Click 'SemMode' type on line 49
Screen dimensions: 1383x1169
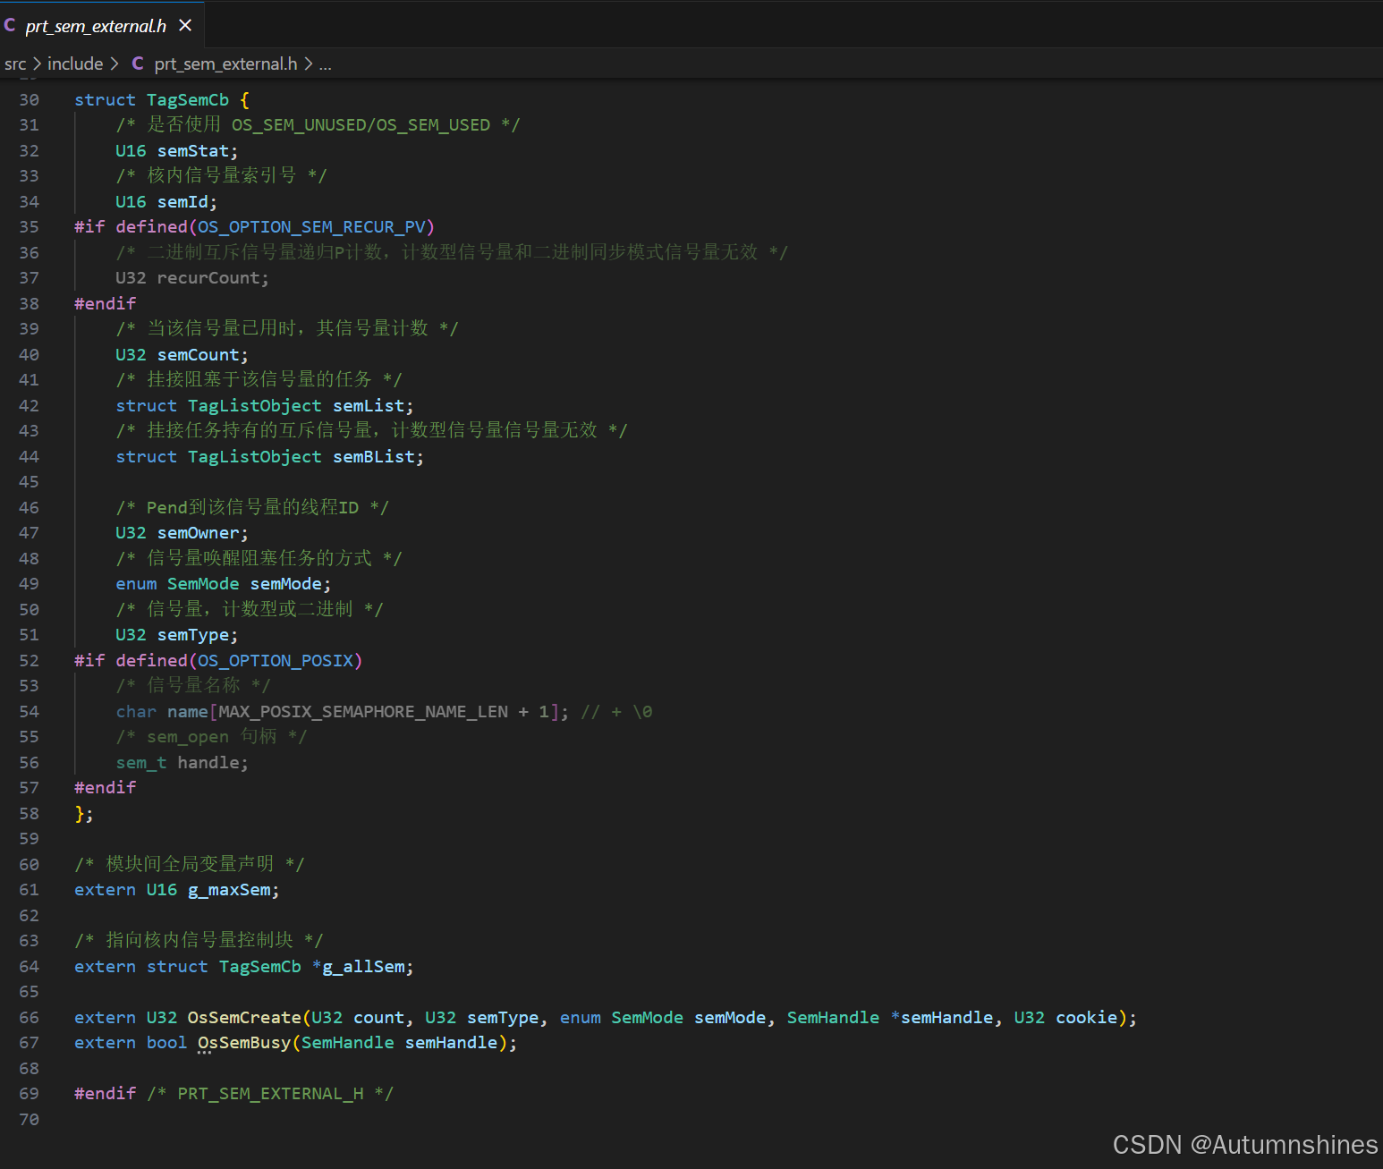(203, 584)
